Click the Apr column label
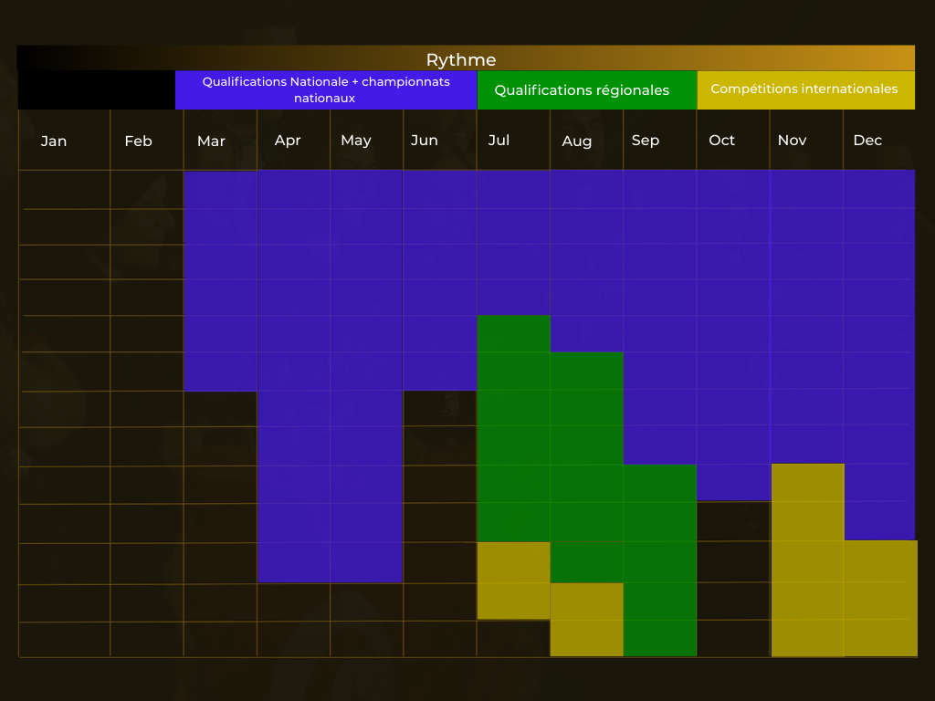 tap(288, 141)
